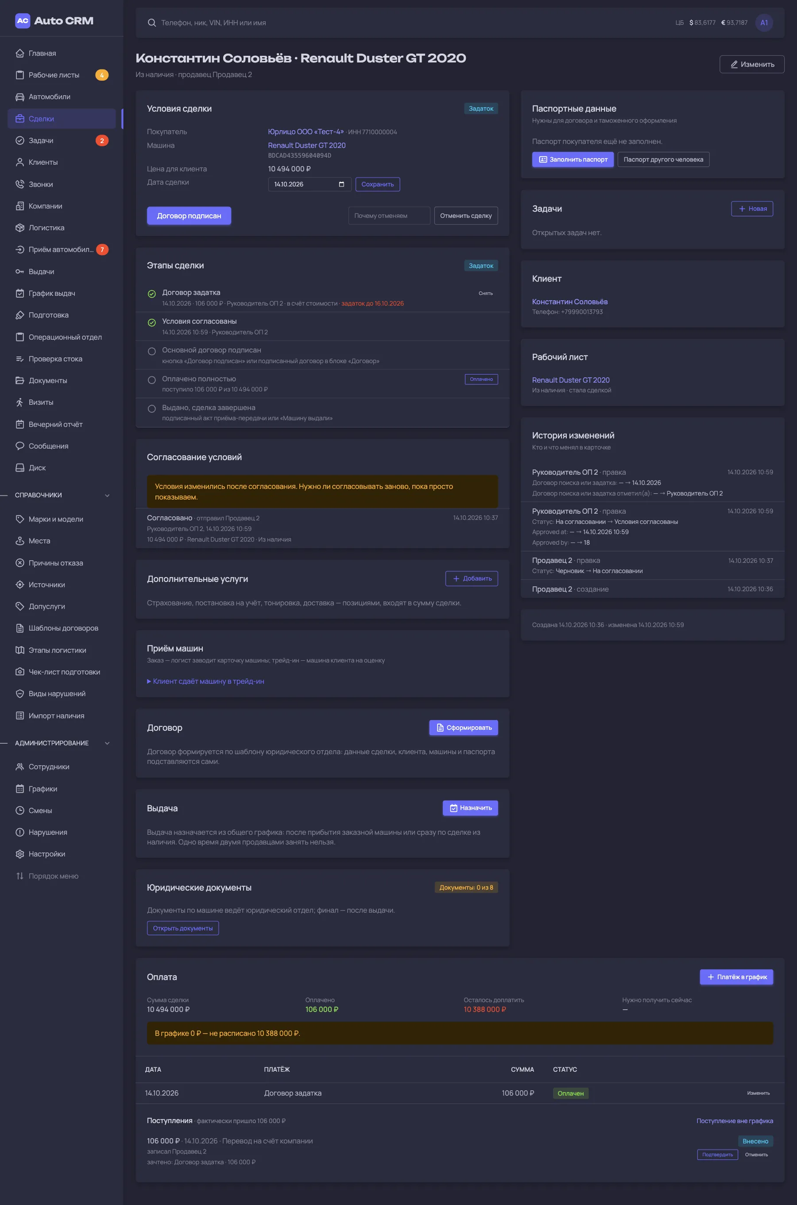Click the Почему отменяем input field
Screen dimensions: 797x1205
tap(389, 216)
